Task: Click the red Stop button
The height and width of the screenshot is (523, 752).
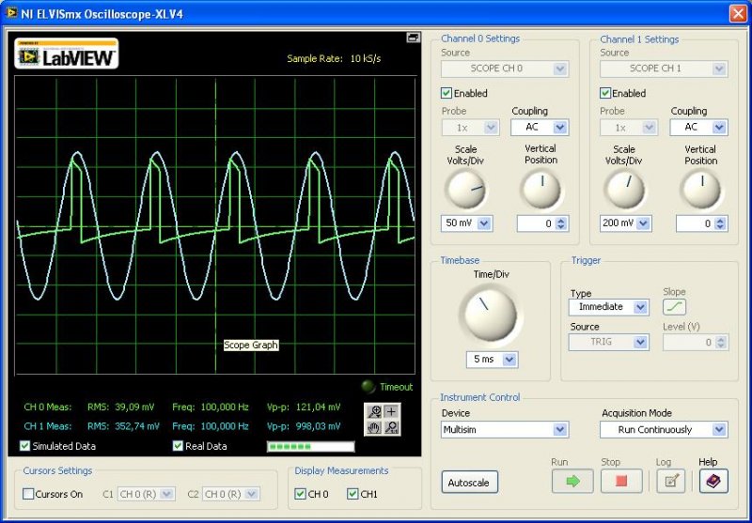Action: [x=621, y=481]
